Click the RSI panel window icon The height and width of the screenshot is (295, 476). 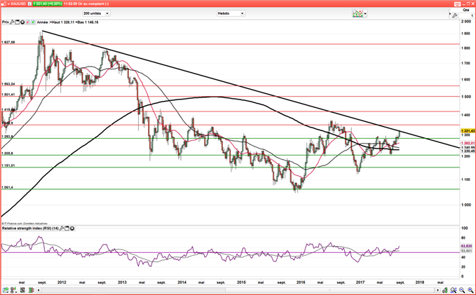point(67,228)
